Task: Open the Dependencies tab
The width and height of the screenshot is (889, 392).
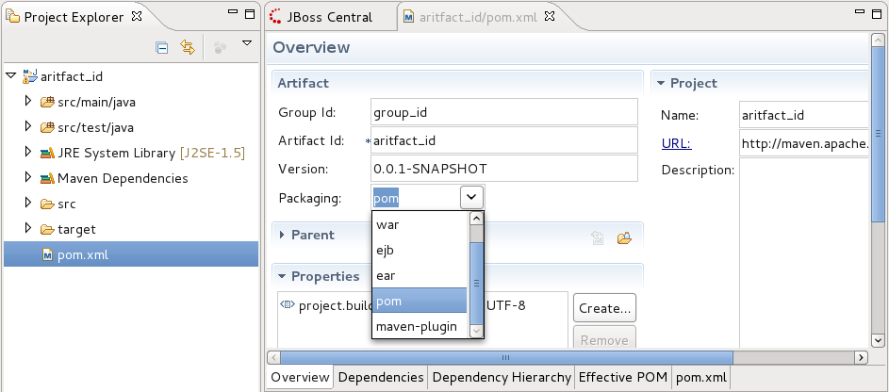Action: tap(381, 377)
